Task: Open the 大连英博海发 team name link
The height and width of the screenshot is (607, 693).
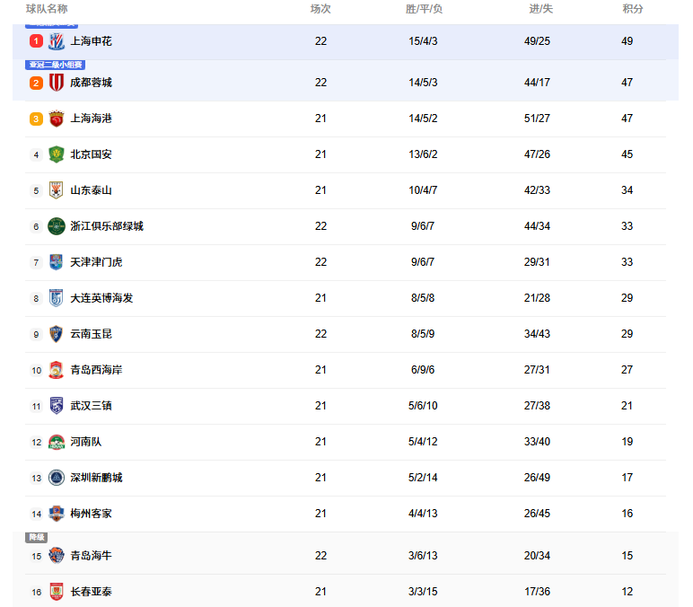Action: pyautogui.click(x=101, y=298)
